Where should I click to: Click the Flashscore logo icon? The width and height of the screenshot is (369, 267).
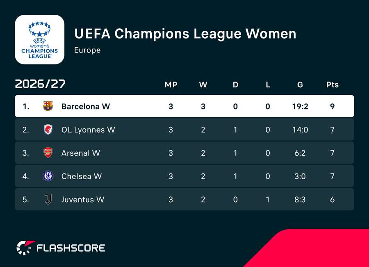click(x=25, y=248)
